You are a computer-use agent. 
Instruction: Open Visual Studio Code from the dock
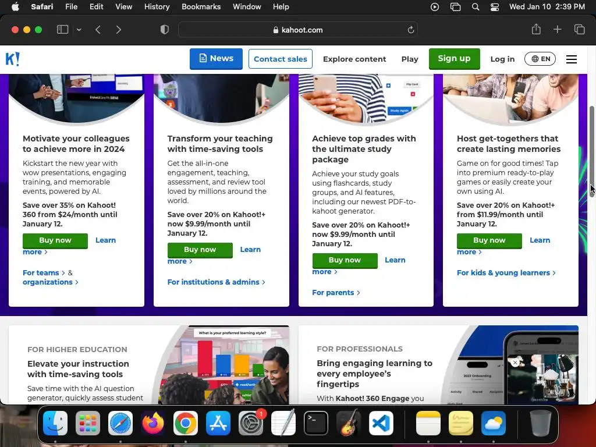[381, 423]
